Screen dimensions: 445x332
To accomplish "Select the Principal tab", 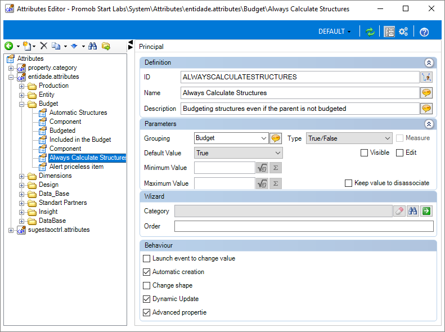I will (151, 47).
